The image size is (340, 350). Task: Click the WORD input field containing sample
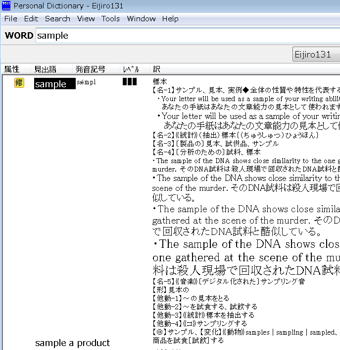(x=188, y=36)
